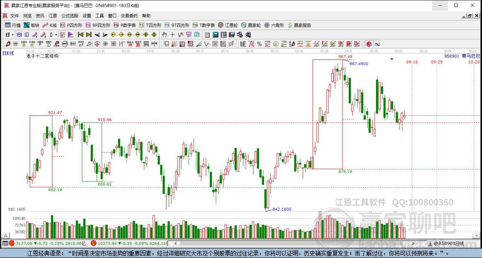Open the P四方形 tool
The image size is (482, 258).
coord(72,25)
